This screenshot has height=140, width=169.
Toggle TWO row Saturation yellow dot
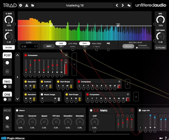click(x=26, y=82)
